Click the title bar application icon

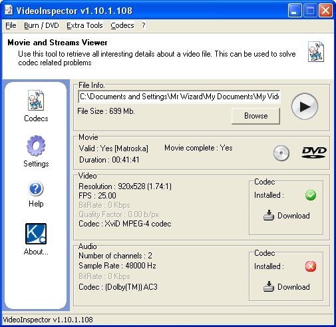(x=9, y=10)
